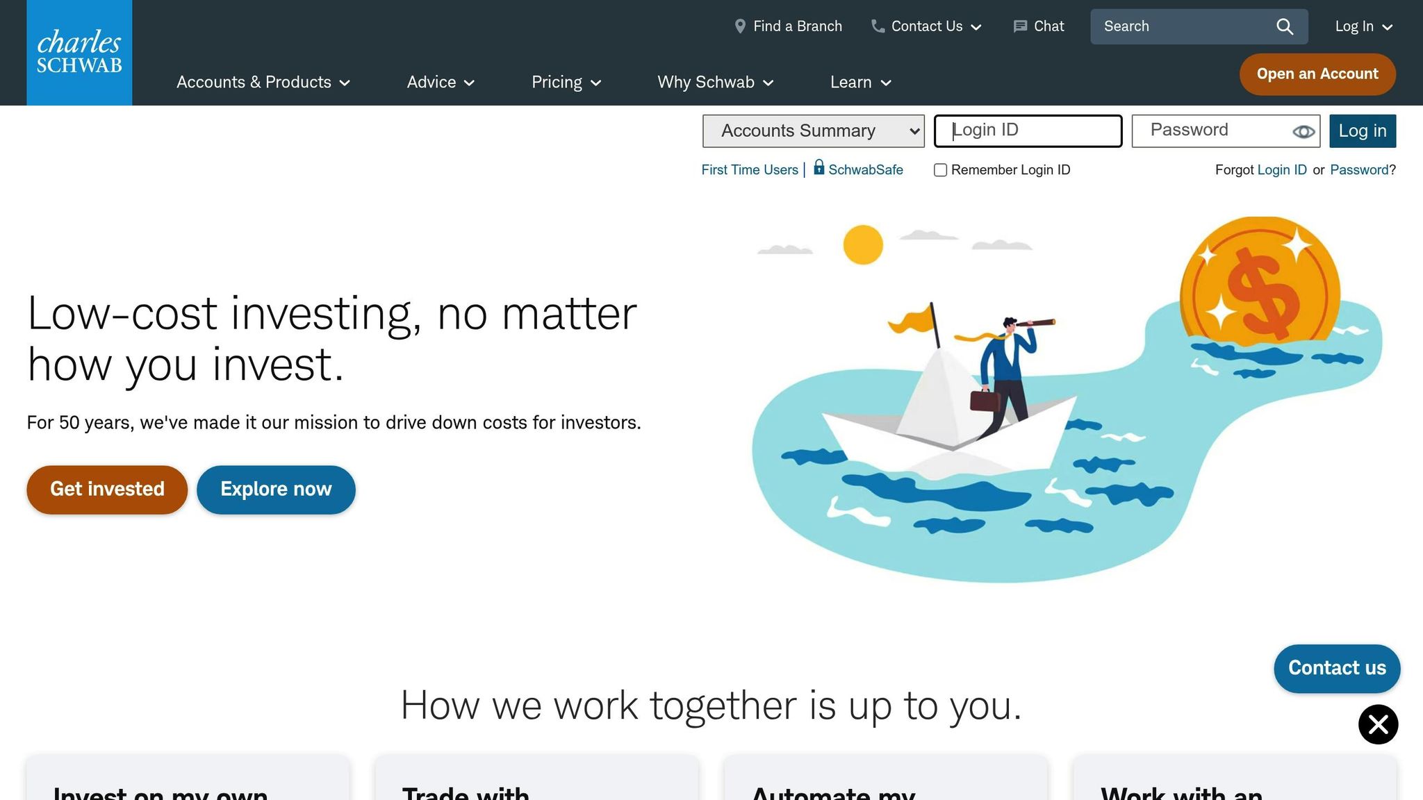Viewport: 1423px width, 800px height.
Task: Focus the Login ID input field
Action: coord(1028,131)
